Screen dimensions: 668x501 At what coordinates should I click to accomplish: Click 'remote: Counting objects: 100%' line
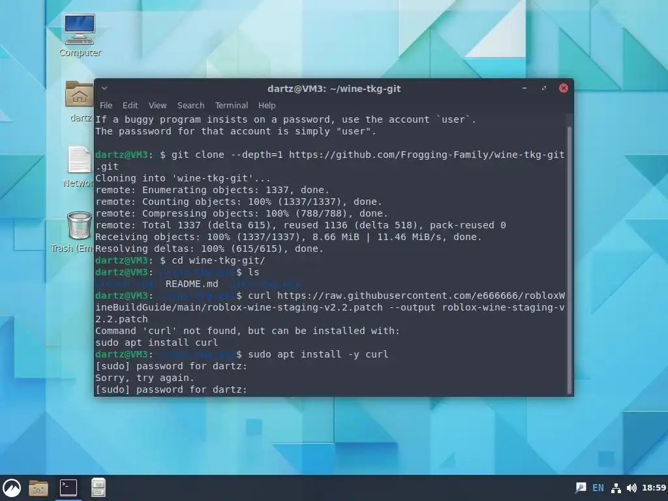(x=238, y=202)
